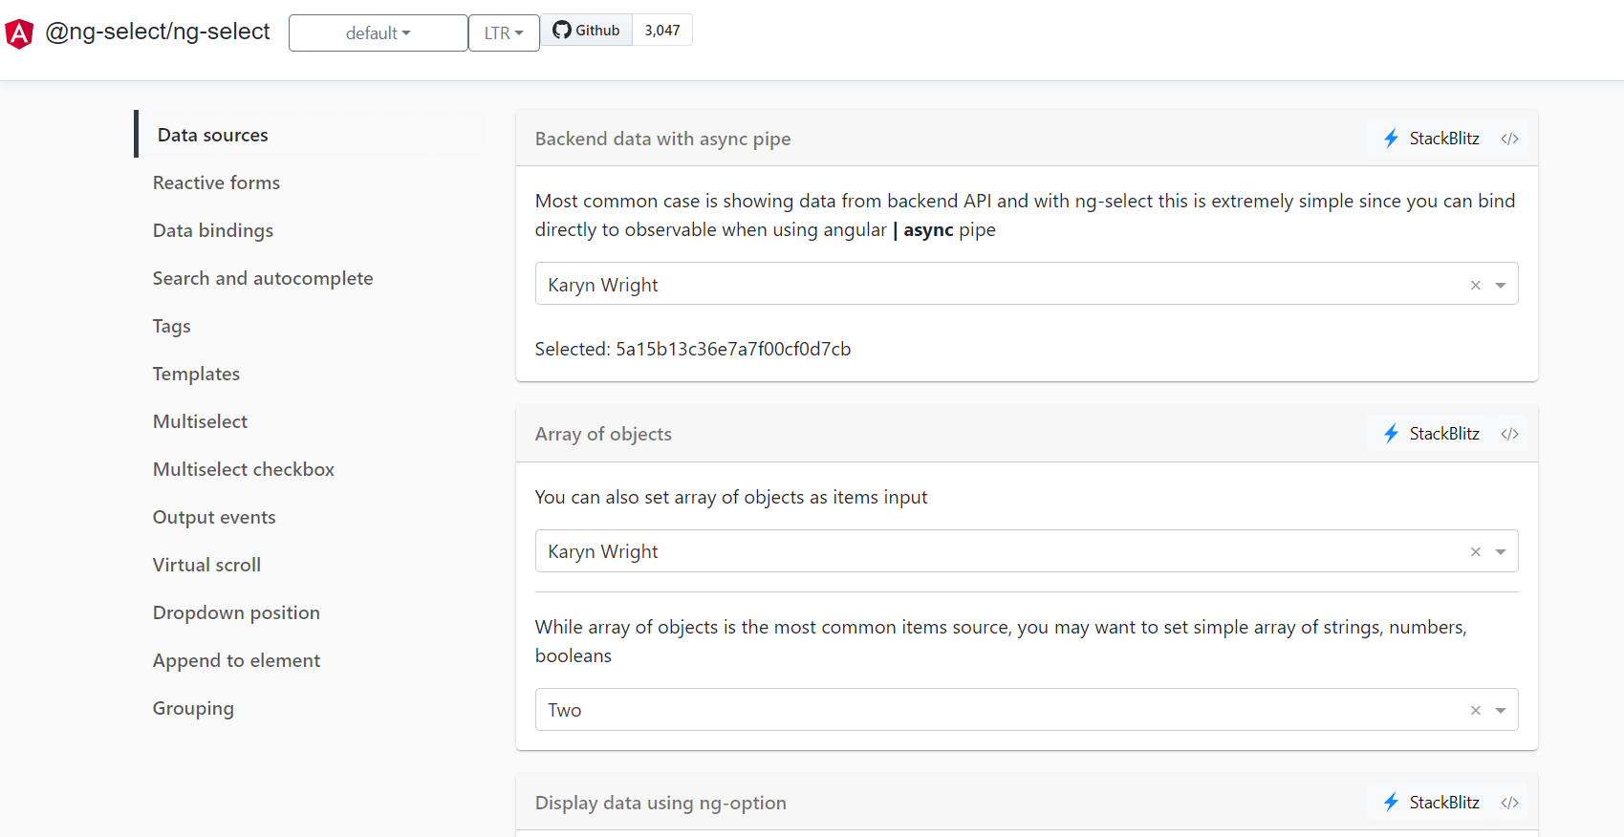View source code for Array of objects example

coord(1509,434)
